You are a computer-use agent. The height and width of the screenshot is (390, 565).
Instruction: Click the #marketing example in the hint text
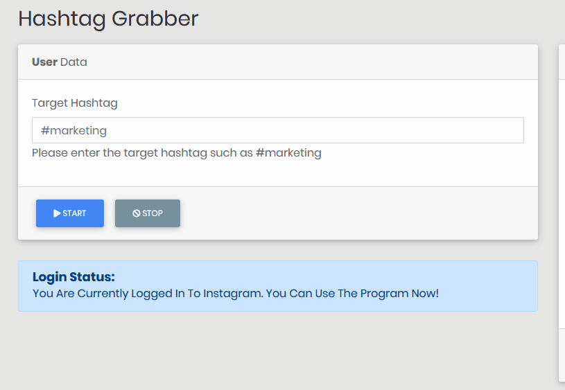[288, 152]
